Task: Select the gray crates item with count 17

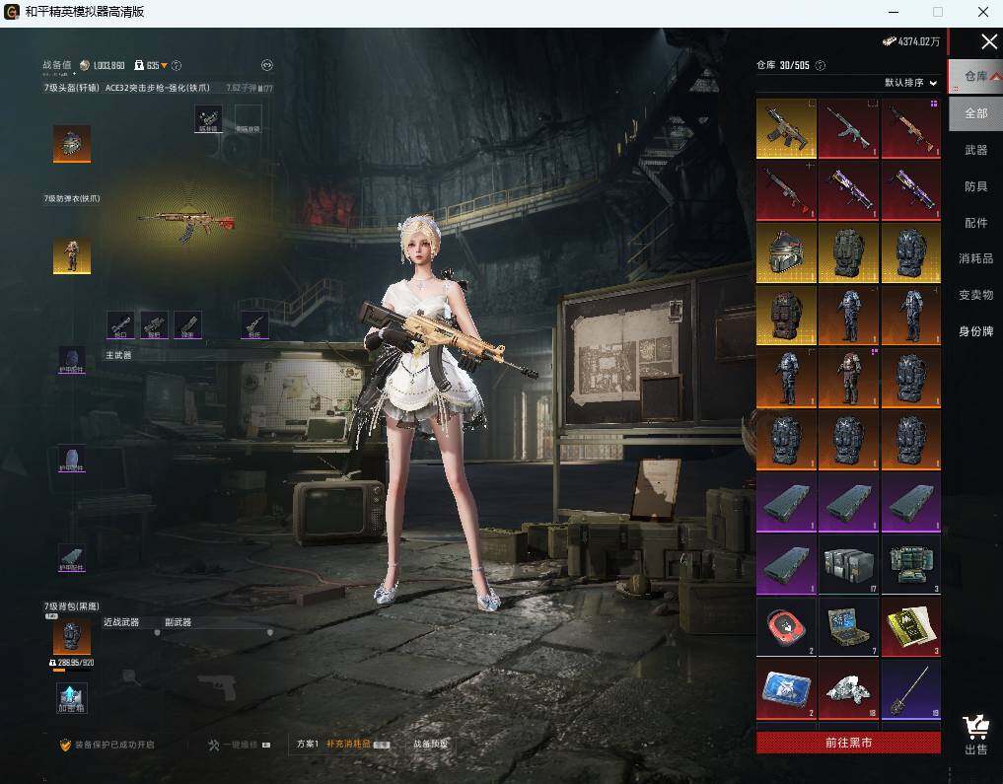Action: coord(848,565)
